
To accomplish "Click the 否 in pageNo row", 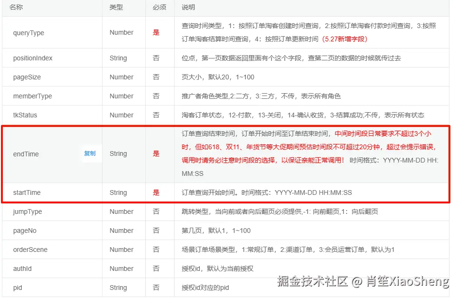I will click(156, 231).
